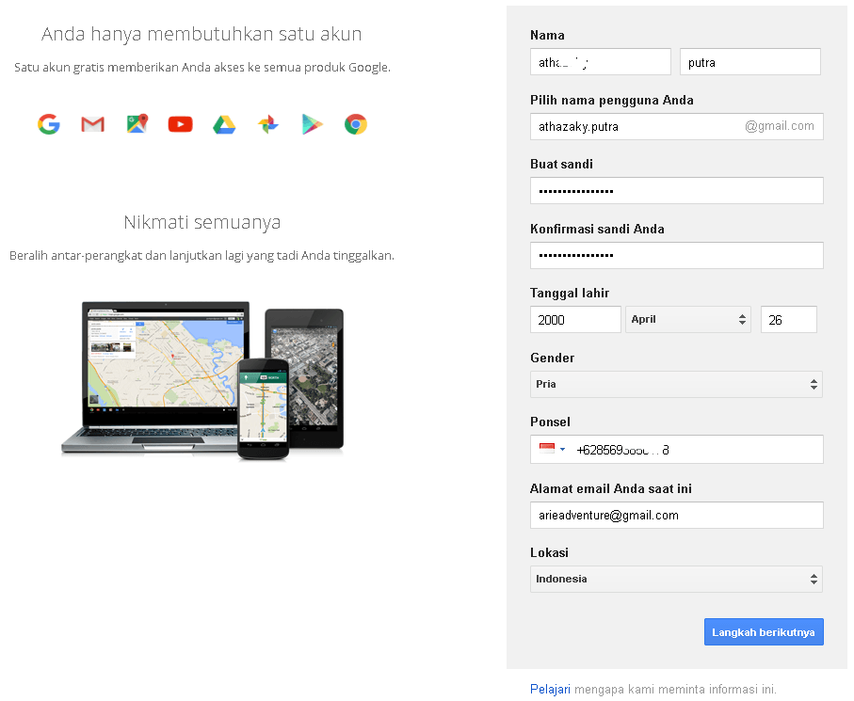854x701 pixels.
Task: Follow the Pelajari link
Action: (550, 689)
